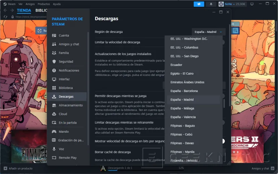Open Seguridad settings section
Screen dimensions: 278x174
pyautogui.click(x=67, y=61)
